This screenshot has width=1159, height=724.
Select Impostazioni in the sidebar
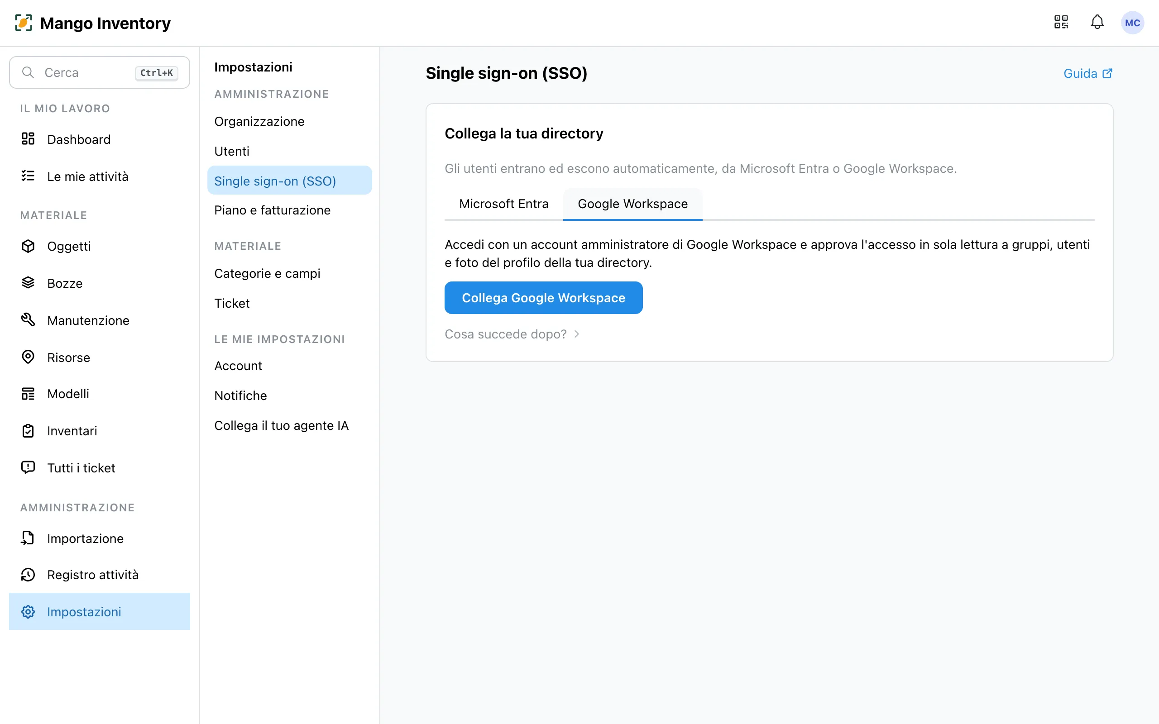100,611
